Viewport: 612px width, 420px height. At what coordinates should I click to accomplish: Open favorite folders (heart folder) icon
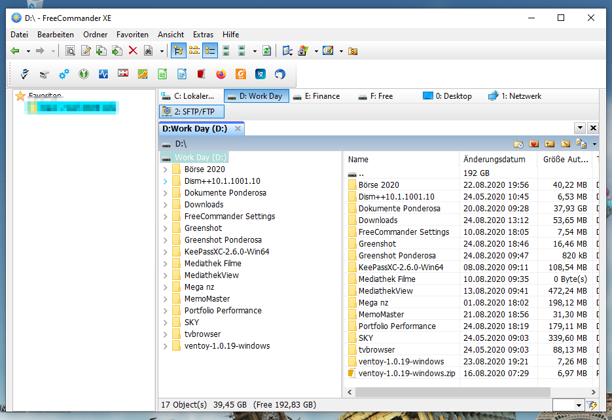click(534, 144)
